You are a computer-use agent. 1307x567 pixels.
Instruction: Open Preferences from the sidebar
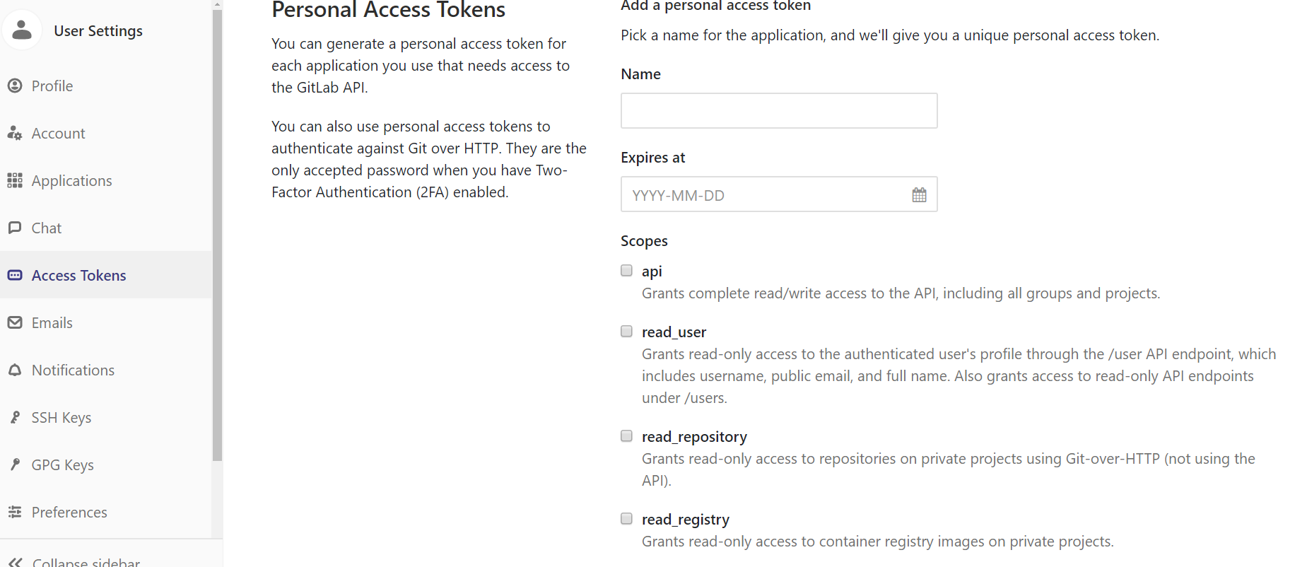click(x=69, y=512)
